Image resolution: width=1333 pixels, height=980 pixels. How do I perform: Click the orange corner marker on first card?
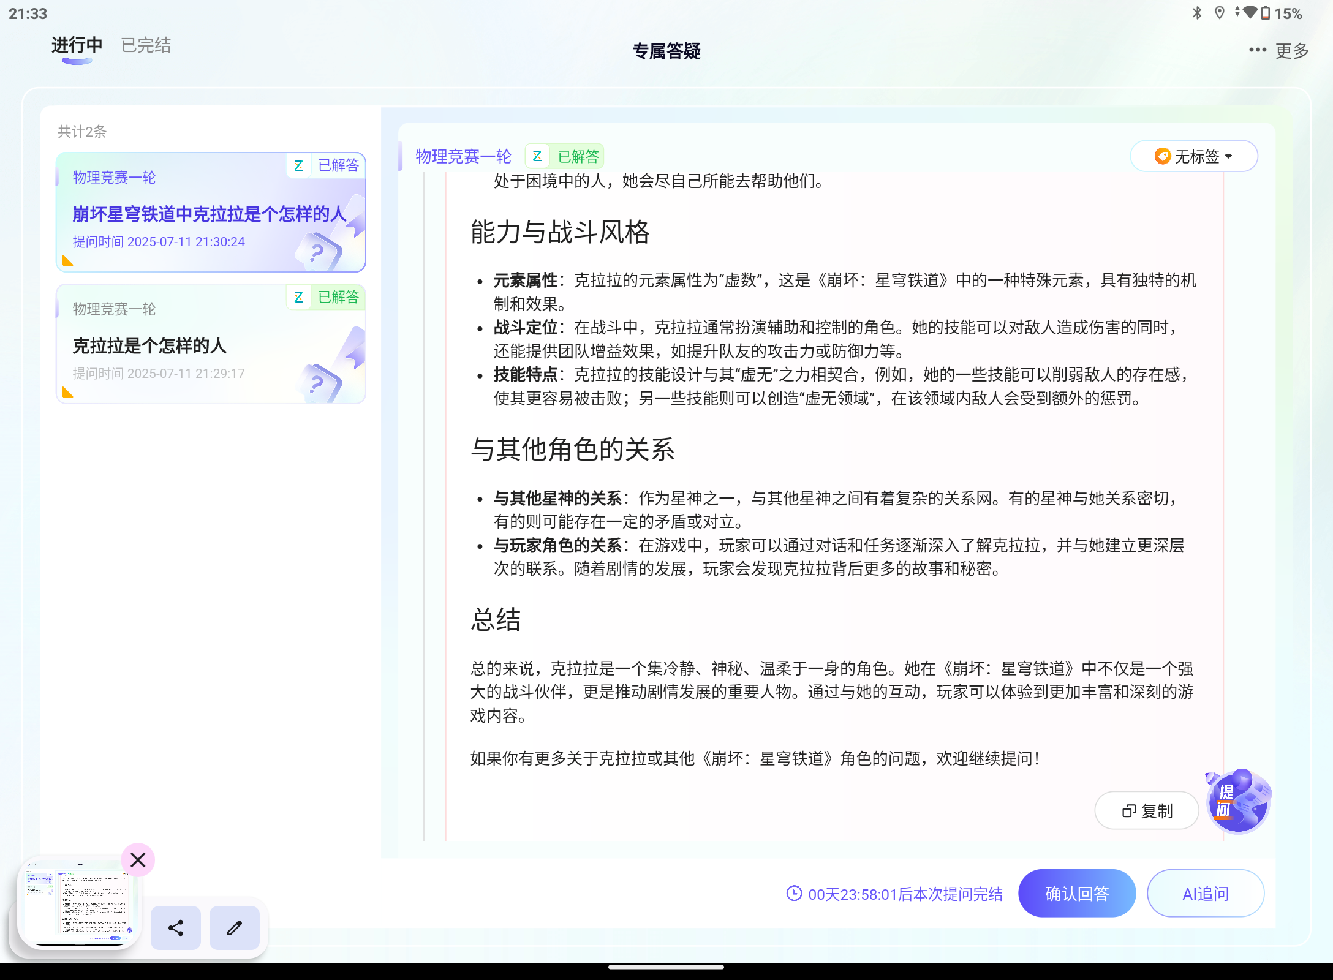click(x=67, y=262)
